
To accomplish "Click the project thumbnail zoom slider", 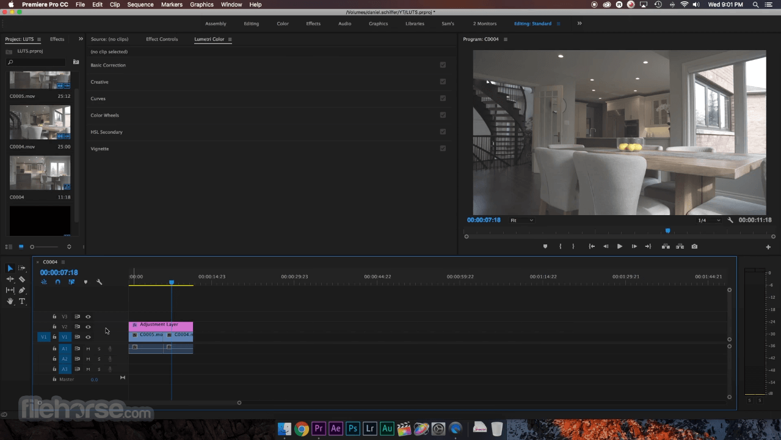I will pos(45,247).
